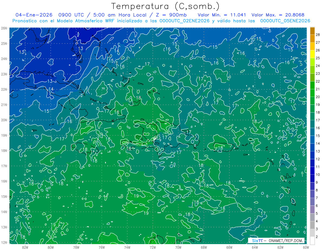
Task: Click 'Valor Min. = 11.041' text
Action: click(222, 15)
